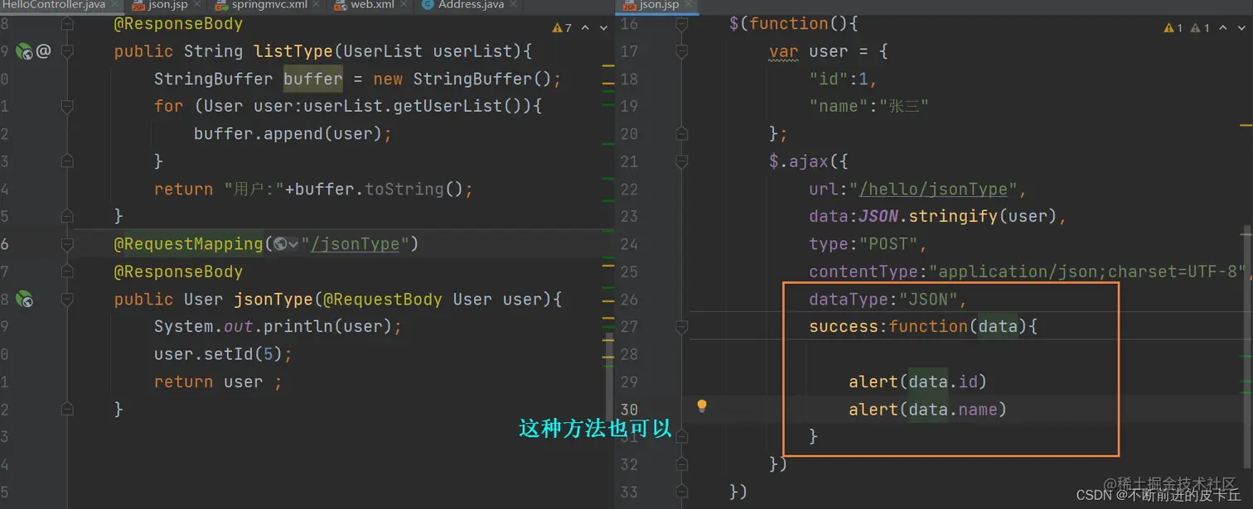Click the yellow warning count in json.jsp
This screenshot has width=1253, height=509.
point(1173,27)
